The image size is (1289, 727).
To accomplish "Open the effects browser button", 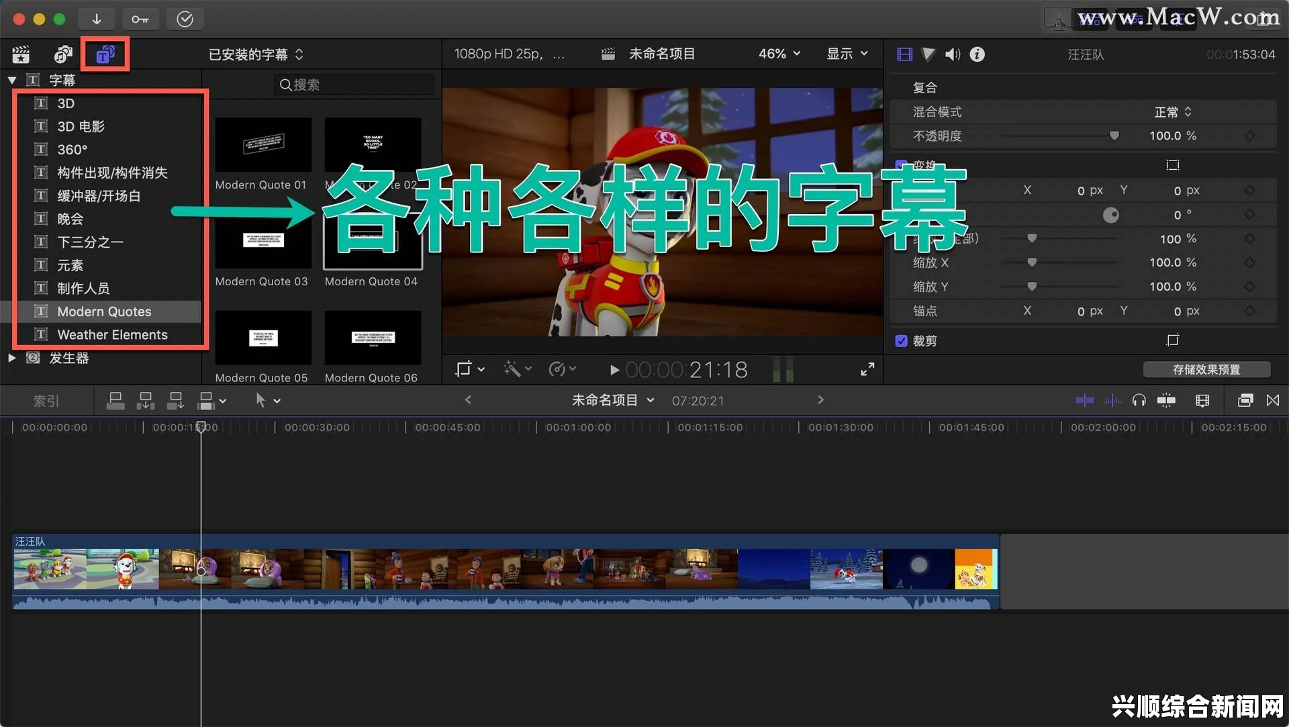I will (1245, 401).
